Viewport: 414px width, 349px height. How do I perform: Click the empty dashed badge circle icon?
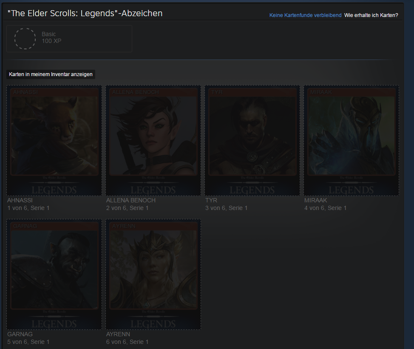tap(25, 39)
